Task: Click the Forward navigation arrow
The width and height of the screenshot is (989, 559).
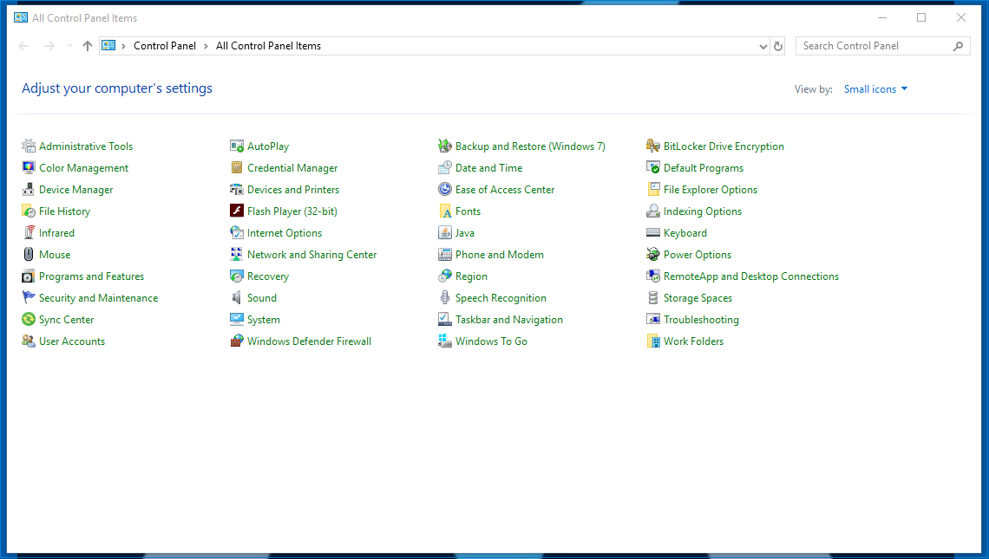Action: pyautogui.click(x=49, y=46)
